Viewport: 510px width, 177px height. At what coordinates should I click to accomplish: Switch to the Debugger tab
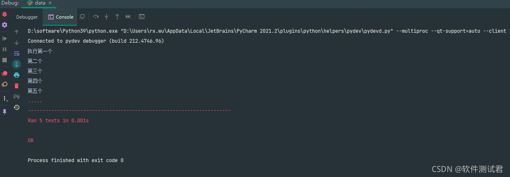click(x=27, y=17)
